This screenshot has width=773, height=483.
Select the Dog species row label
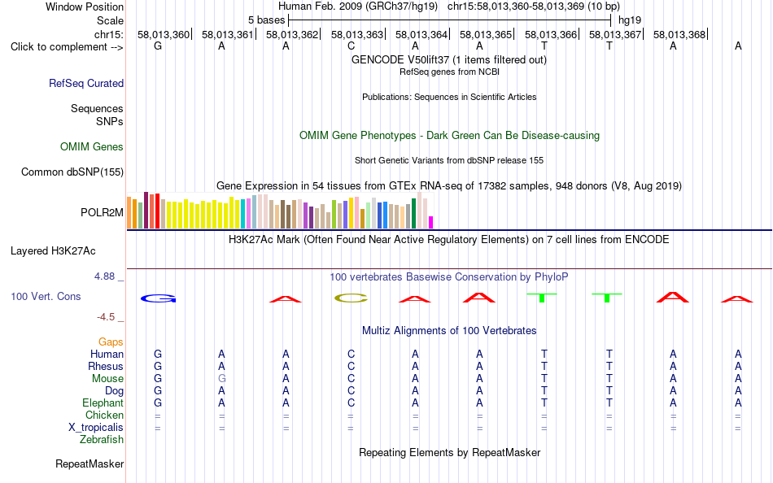tap(115, 391)
